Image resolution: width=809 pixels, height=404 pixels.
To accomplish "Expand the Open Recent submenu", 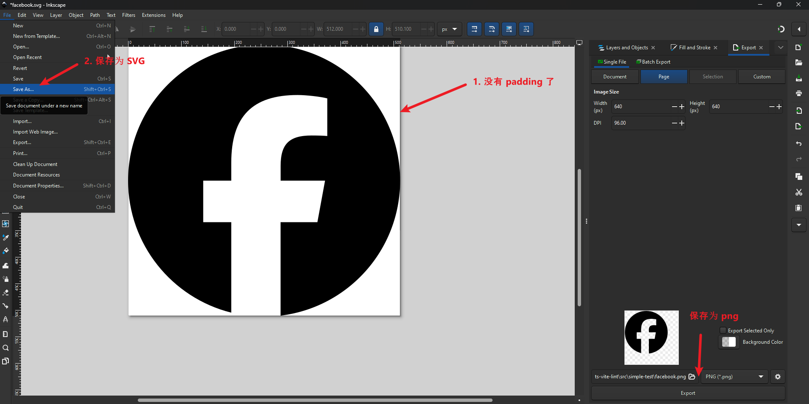I will click(57, 57).
